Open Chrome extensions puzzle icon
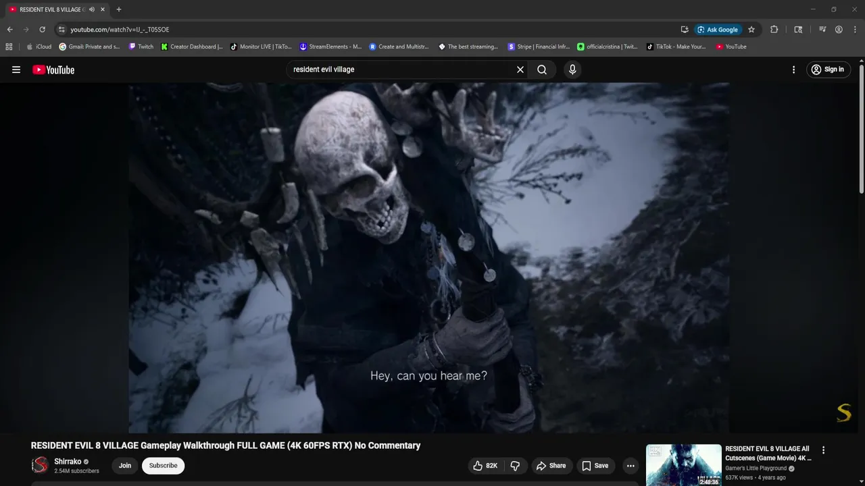The height and width of the screenshot is (486, 865). [x=774, y=30]
